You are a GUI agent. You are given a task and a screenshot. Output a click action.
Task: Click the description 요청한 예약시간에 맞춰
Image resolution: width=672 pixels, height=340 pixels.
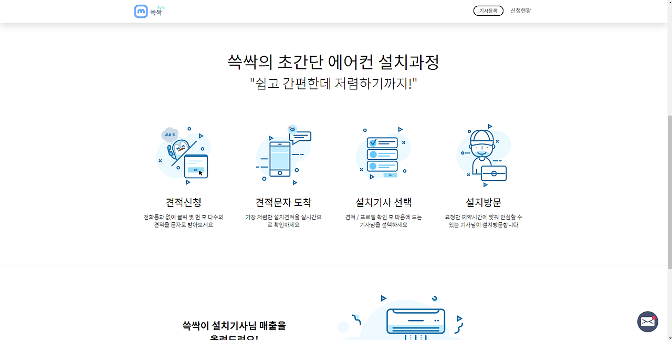(x=484, y=221)
